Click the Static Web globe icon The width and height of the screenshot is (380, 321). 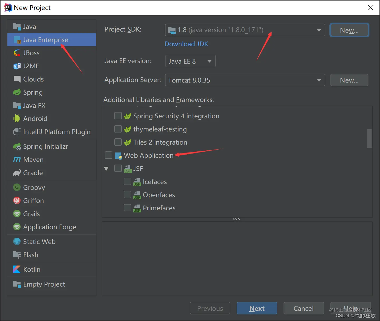[x=17, y=242]
